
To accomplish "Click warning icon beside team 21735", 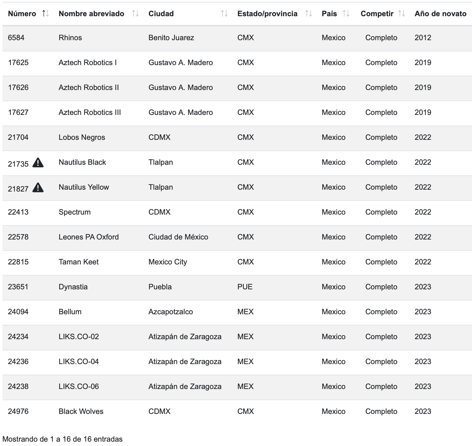I will (38, 163).
